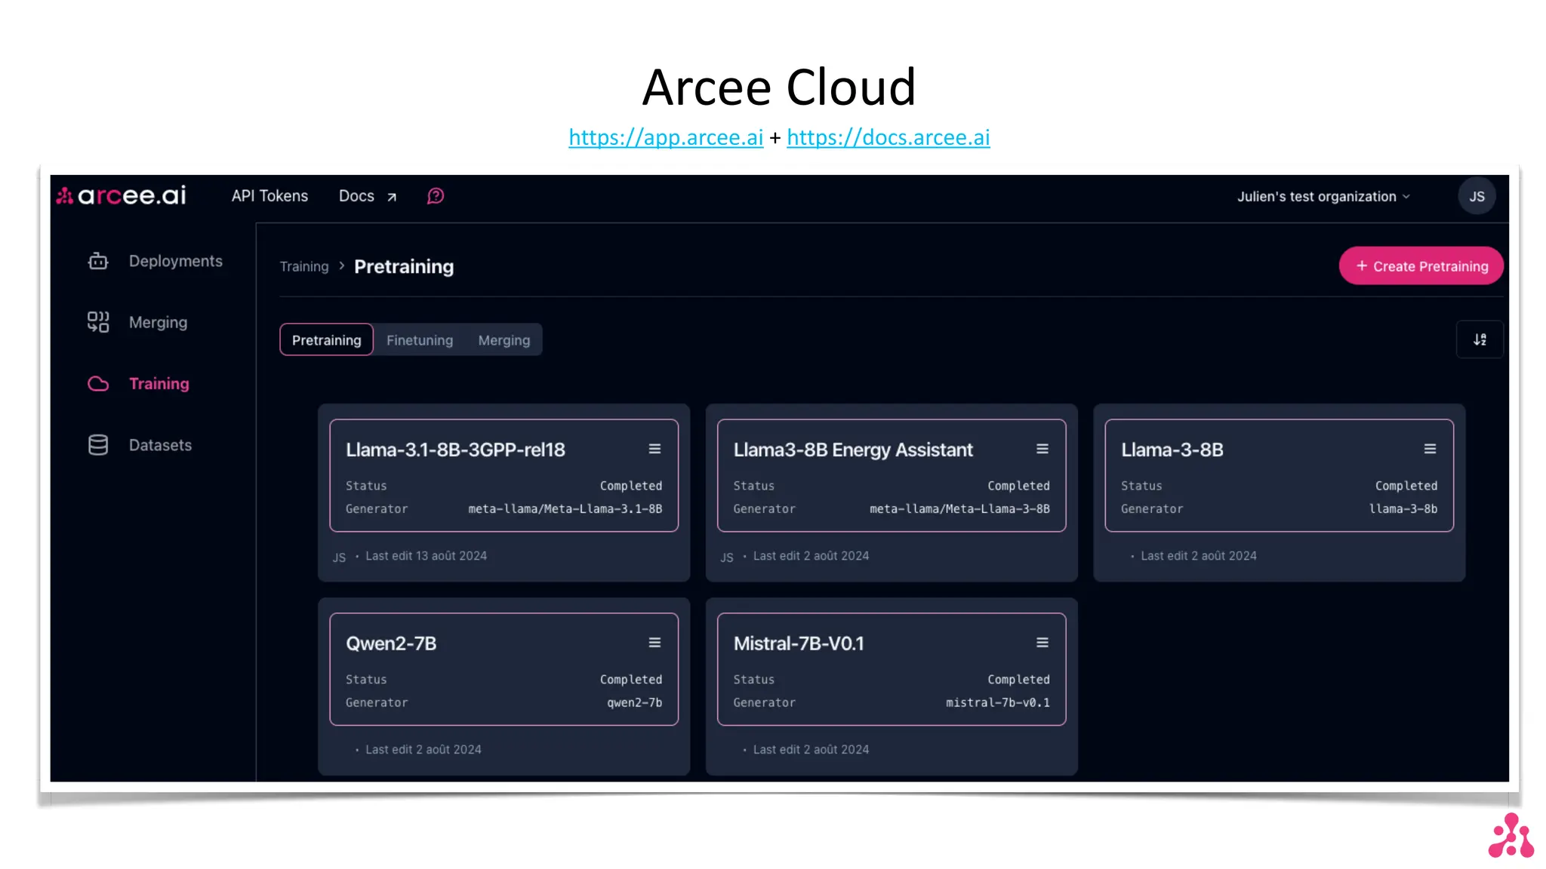
Task: Click meta-llama/Meta-Llama-3.1-8B generator value
Action: 565,509
